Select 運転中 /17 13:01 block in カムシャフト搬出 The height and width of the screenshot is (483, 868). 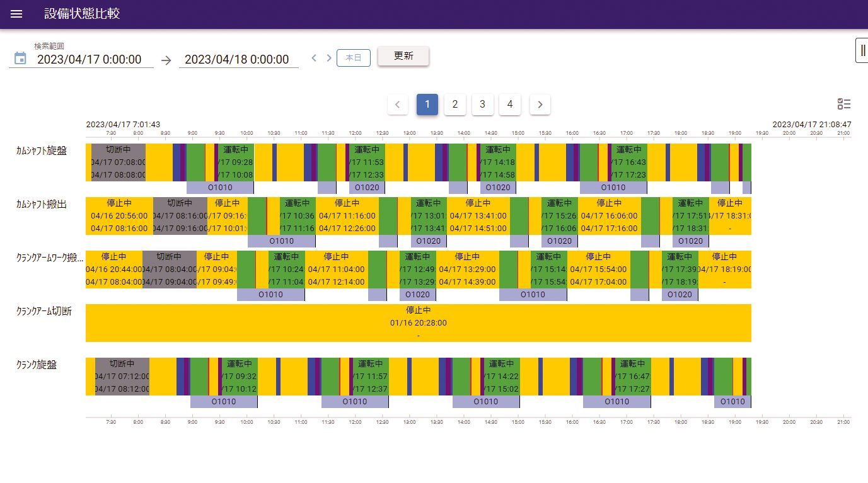pyautogui.click(x=429, y=216)
